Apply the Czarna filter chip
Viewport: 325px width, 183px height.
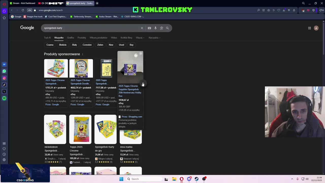[50, 45]
